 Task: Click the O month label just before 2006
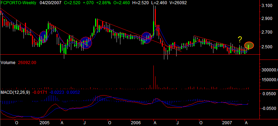click(x=110, y=123)
